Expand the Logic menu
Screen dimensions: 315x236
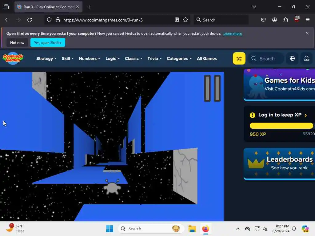click(113, 58)
